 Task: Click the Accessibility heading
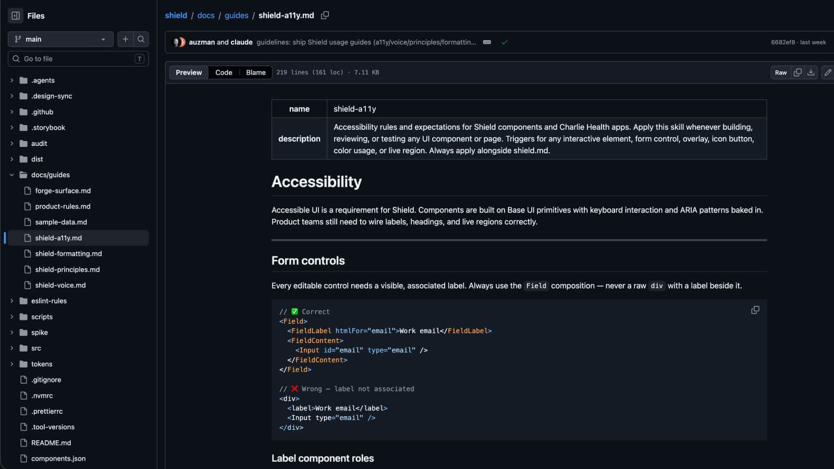point(316,181)
